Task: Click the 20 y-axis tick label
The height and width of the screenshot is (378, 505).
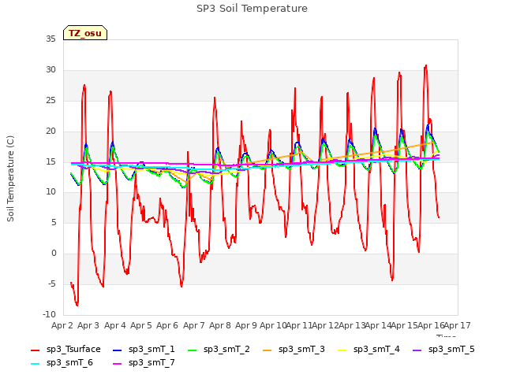Action: 50,132
